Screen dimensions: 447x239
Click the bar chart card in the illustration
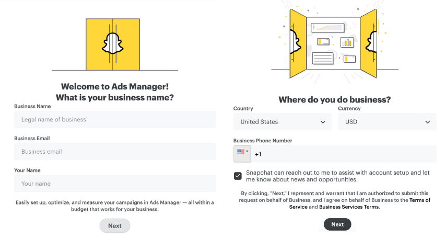coord(347,42)
